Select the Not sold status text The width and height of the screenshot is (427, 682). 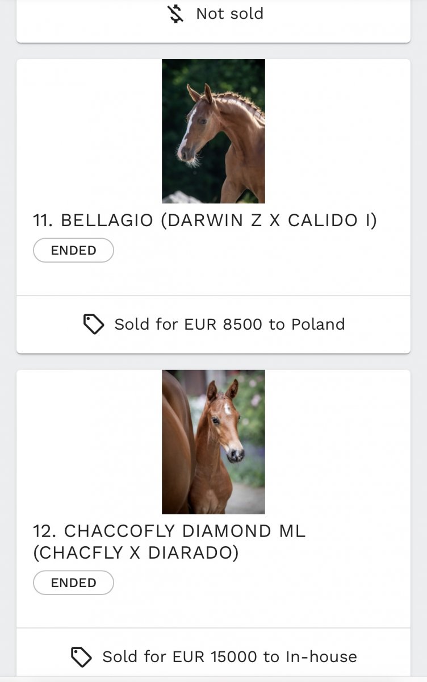coord(230,14)
